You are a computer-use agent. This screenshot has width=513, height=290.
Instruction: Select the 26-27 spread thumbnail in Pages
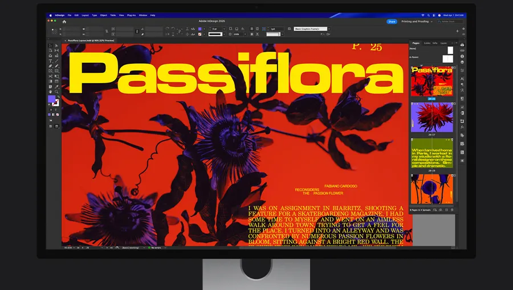(x=431, y=118)
